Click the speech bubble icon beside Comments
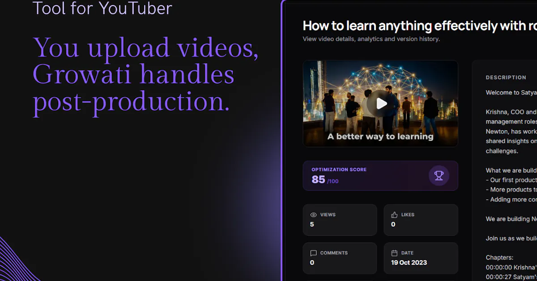Viewport: 537px width, 281px height. pos(313,253)
